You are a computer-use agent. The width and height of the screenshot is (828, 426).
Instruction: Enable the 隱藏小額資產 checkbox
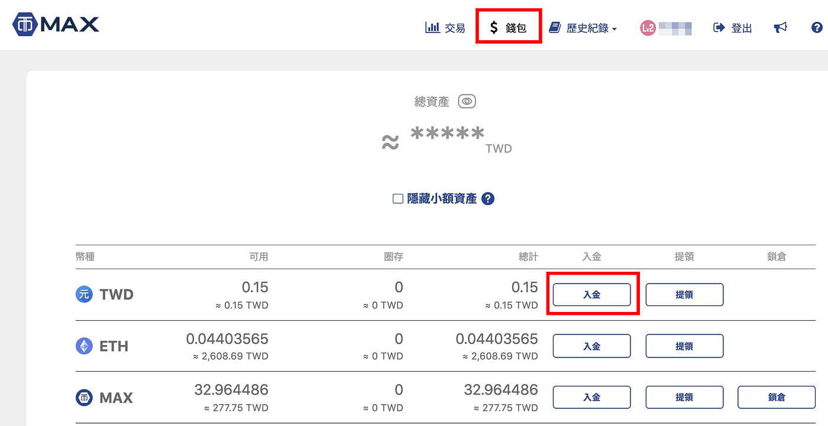point(398,199)
